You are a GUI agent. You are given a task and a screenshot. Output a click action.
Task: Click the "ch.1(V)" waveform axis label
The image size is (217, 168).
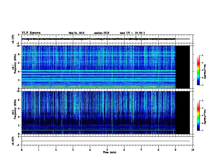click(13, 39)
